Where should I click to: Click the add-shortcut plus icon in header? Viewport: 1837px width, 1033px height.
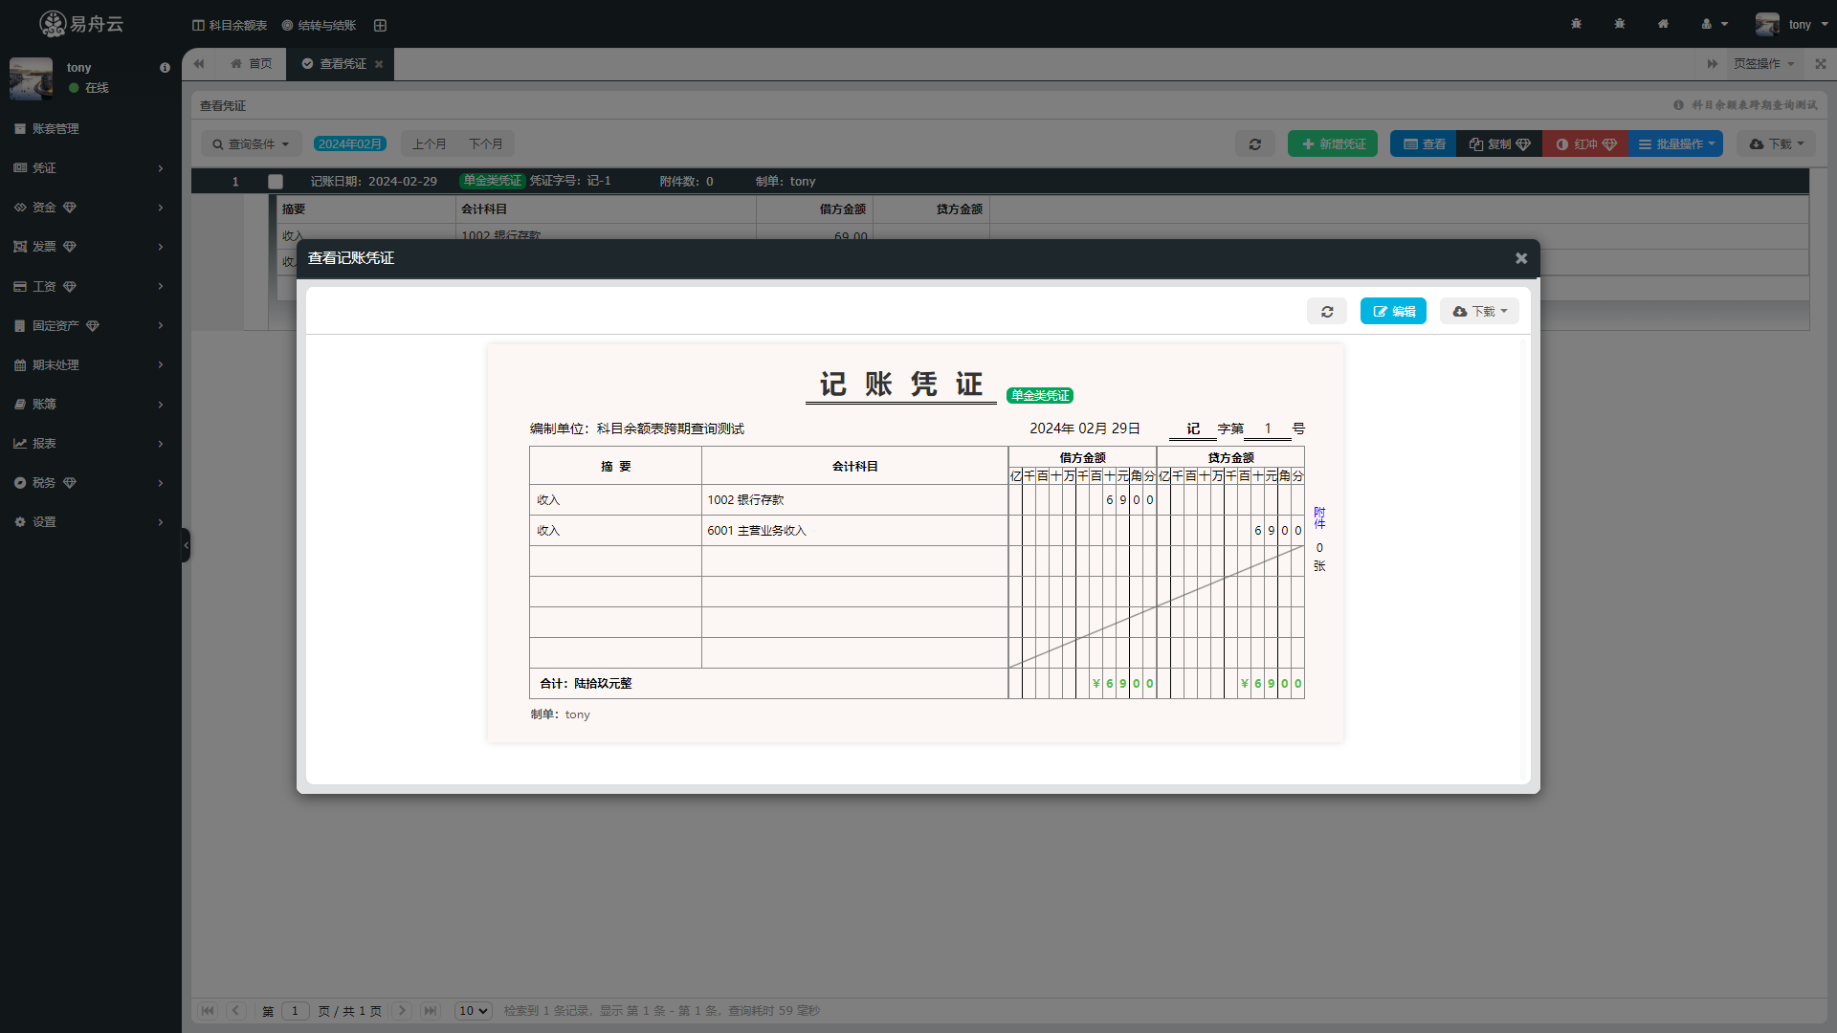coord(380,25)
